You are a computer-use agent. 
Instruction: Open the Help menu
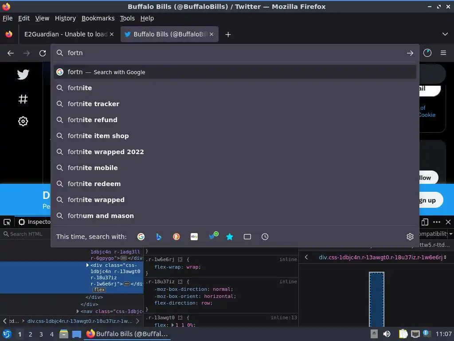[x=147, y=18]
